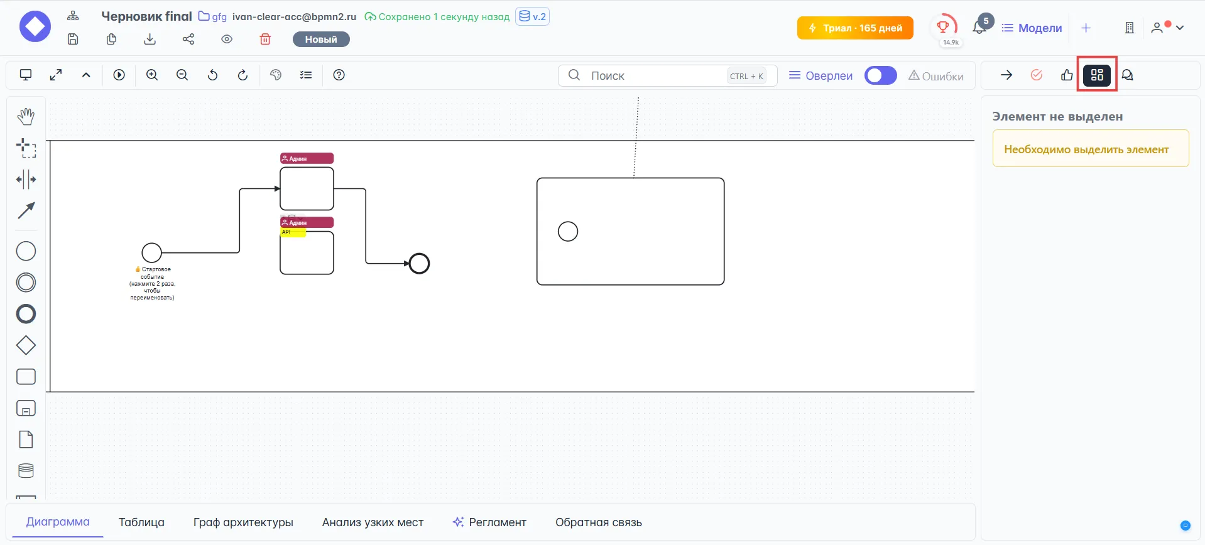Toggle the eye preview icon

[x=227, y=40]
